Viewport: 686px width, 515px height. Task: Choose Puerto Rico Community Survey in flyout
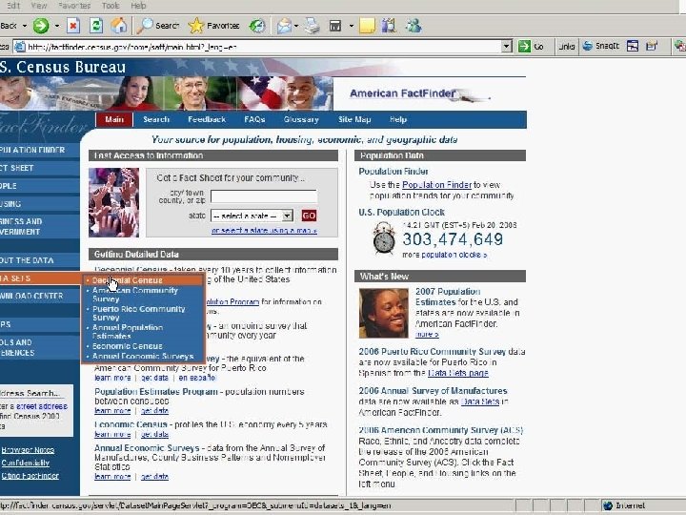[x=138, y=313]
